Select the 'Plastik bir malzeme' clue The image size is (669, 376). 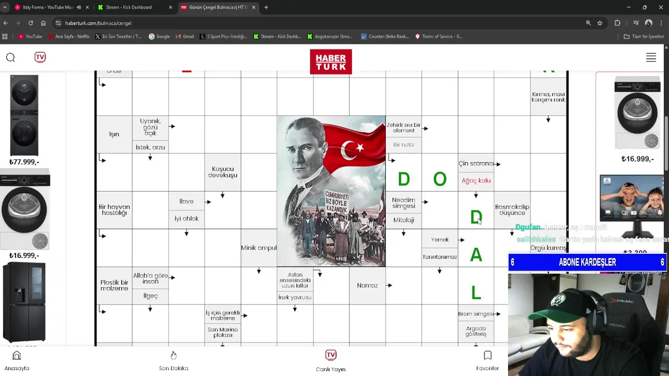114,285
